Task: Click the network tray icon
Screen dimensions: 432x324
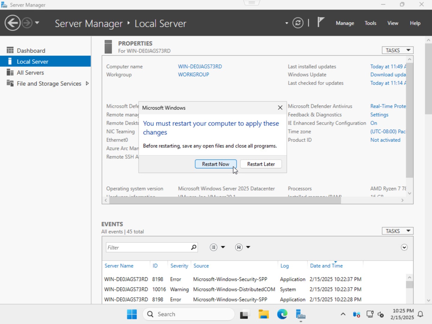Action: [x=370, y=314]
